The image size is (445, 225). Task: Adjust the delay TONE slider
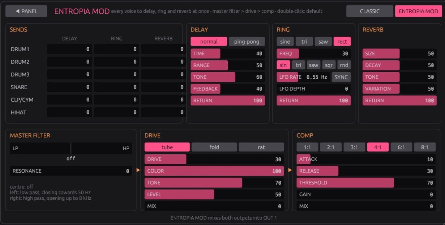(228, 77)
